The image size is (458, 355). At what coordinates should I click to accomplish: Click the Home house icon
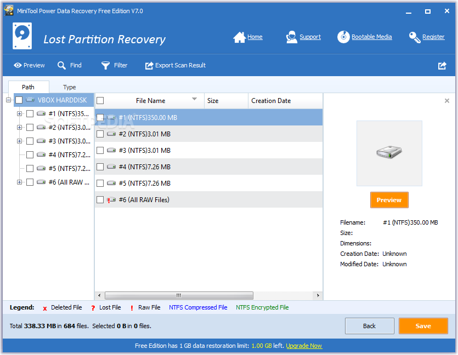(240, 37)
